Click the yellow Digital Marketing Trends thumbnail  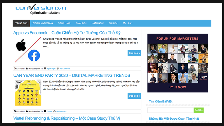[28, 93]
